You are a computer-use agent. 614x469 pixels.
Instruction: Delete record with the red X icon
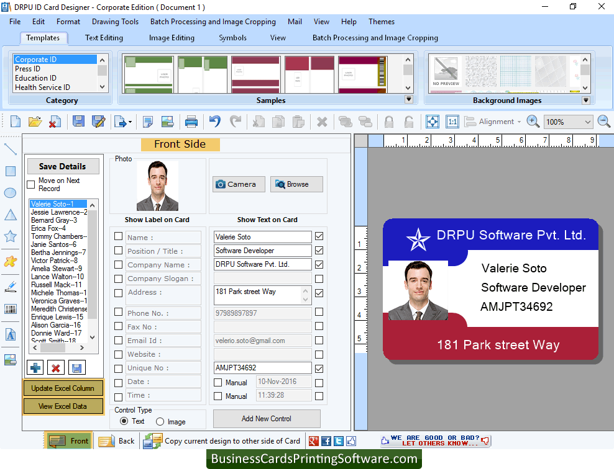[x=55, y=367]
